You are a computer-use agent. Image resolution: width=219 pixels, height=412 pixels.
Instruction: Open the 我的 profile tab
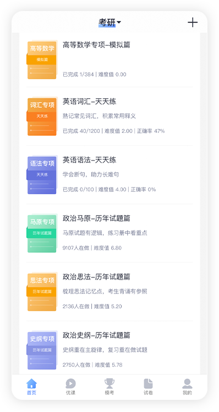click(x=187, y=387)
